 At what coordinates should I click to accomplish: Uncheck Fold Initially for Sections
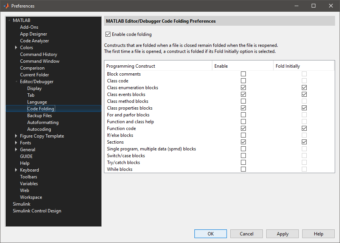304,142
